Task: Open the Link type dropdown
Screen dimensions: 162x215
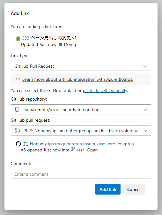Action: [81, 66]
